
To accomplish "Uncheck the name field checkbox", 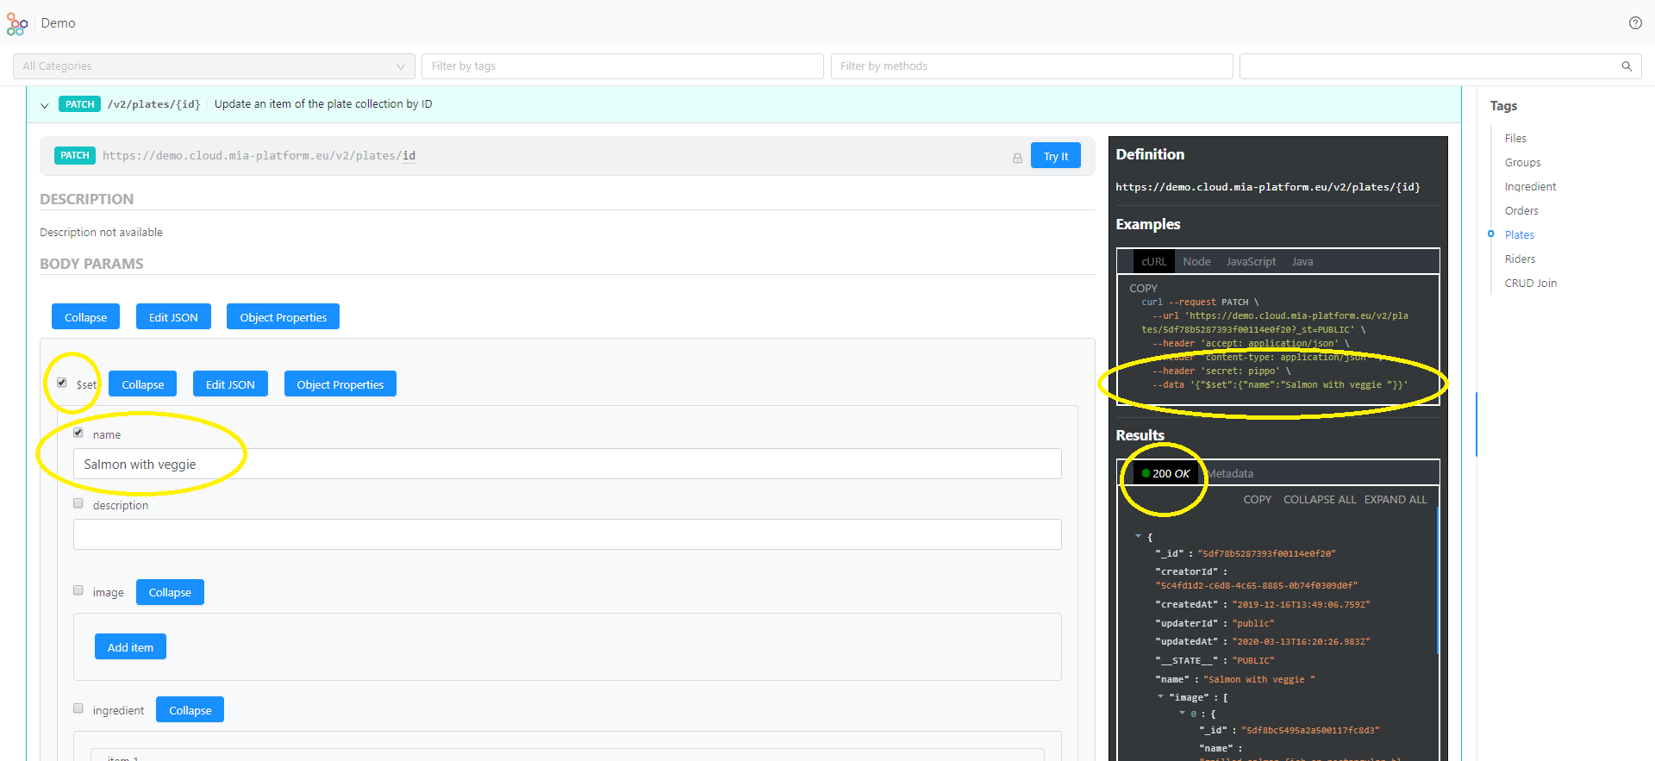I will tap(78, 433).
